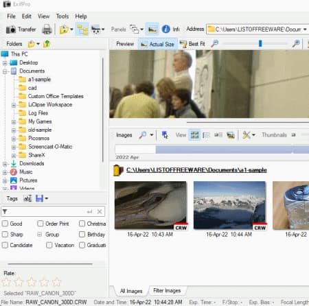The width and height of the screenshot is (309, 306).
Task: Select the a1-sample folder in tree
Action: coord(39,80)
